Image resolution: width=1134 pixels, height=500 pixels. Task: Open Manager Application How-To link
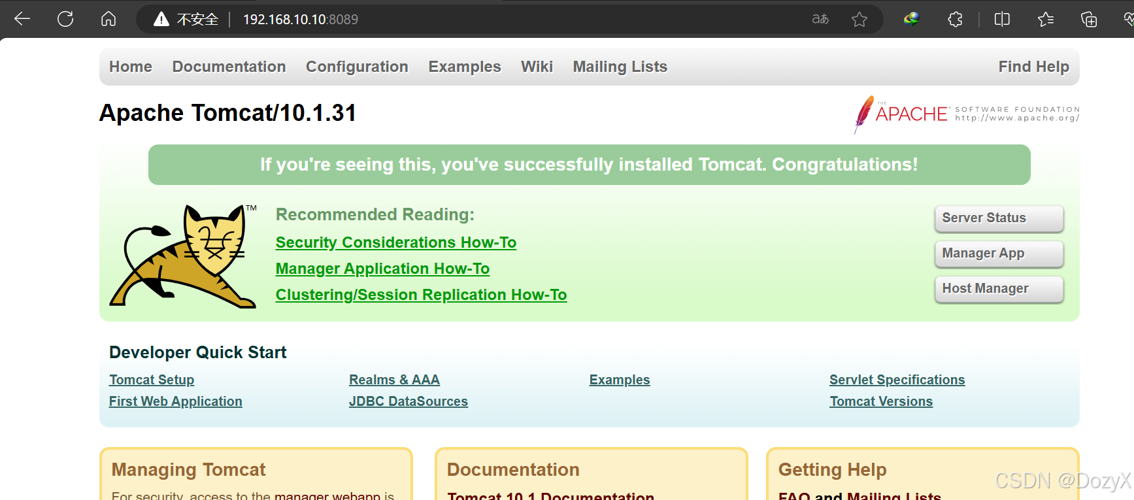[382, 269]
